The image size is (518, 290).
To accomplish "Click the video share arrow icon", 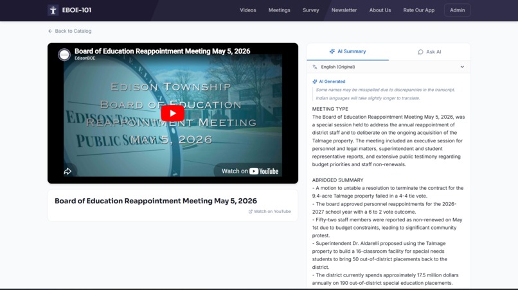I will tap(67, 171).
